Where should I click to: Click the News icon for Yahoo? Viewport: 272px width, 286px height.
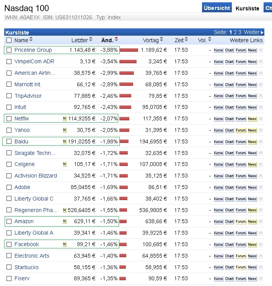click(x=252, y=130)
